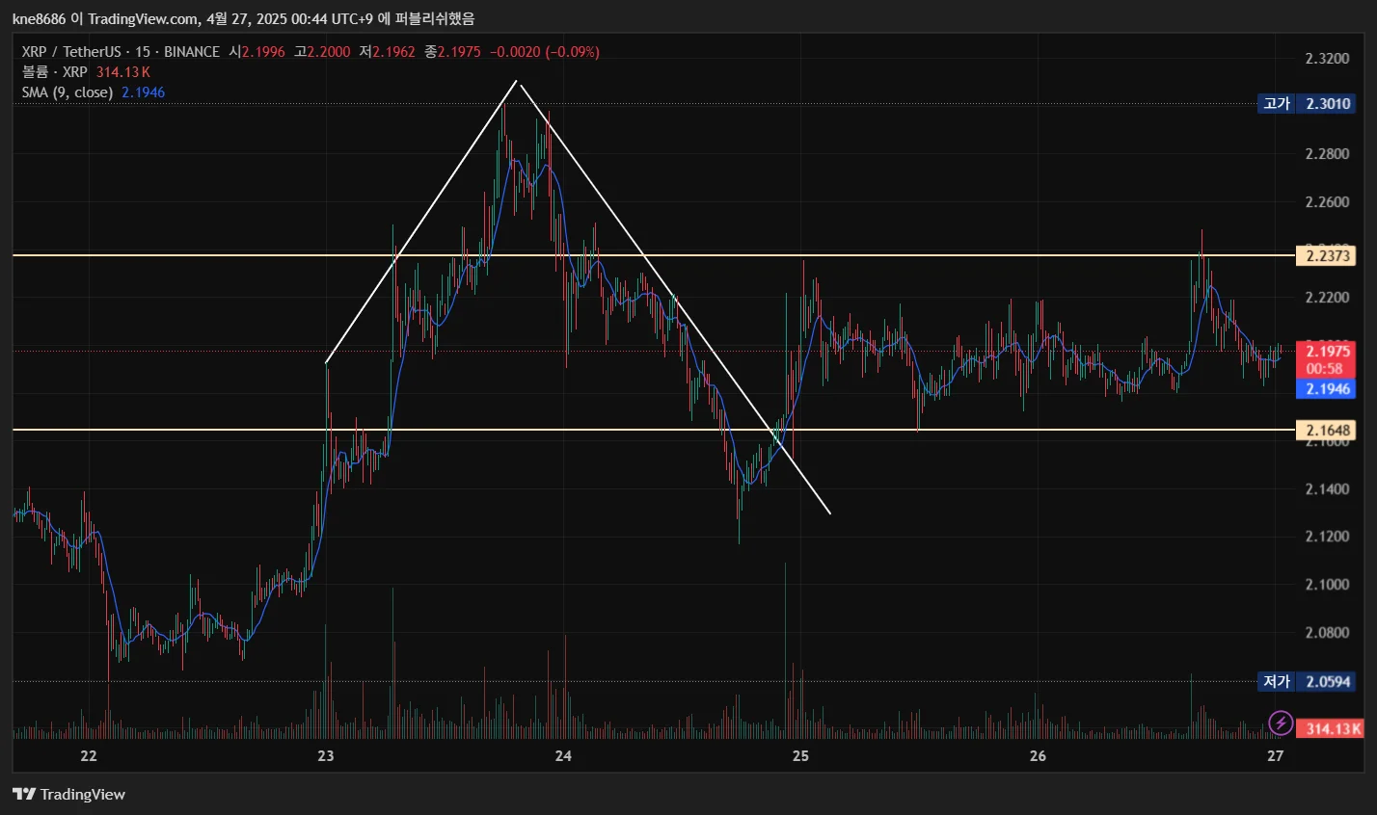
Task: Click the 2.1000 price axis tick
Action: click(1327, 585)
